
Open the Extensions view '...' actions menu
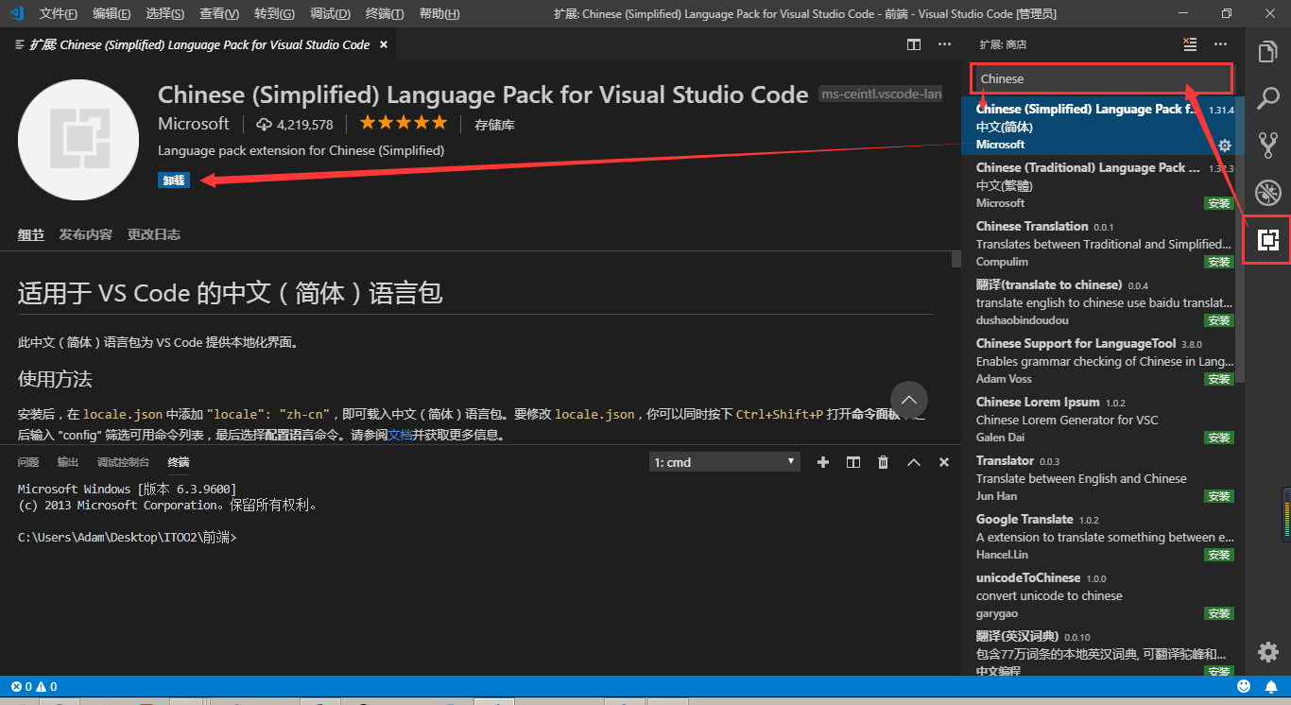tap(1221, 44)
